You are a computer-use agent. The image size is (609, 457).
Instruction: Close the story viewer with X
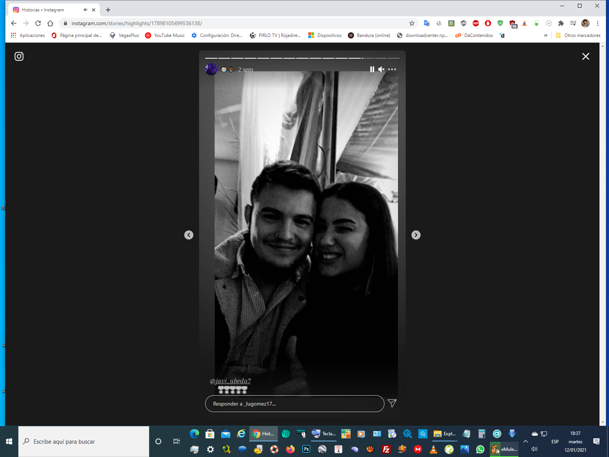pos(585,56)
